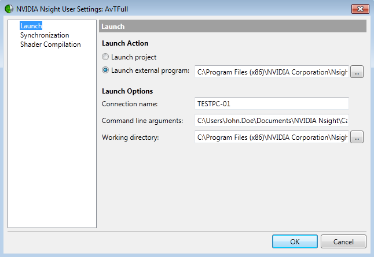Click the gray Launch section header bar
The width and height of the screenshot is (374, 257).
pyautogui.click(x=233, y=26)
